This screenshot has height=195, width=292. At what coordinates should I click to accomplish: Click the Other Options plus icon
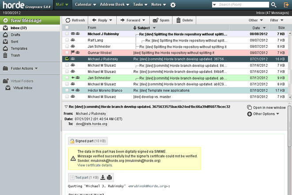click(x=249, y=114)
